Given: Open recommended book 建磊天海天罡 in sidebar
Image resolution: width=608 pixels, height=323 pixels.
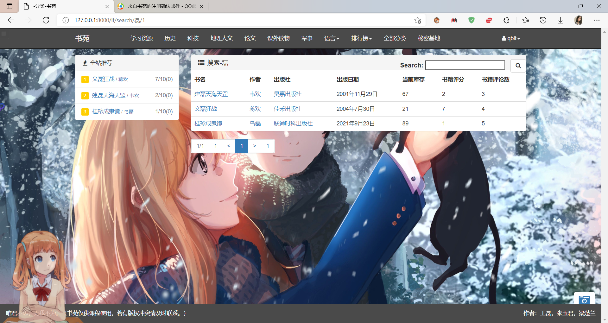Looking at the screenshot, I should [x=109, y=95].
